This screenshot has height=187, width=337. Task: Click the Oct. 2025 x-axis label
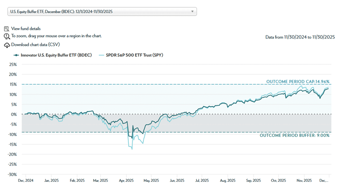click(279, 181)
